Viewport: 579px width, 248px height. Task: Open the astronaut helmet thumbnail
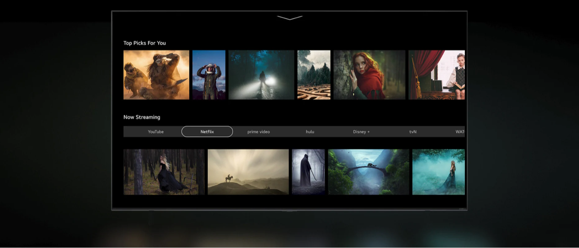209,75
